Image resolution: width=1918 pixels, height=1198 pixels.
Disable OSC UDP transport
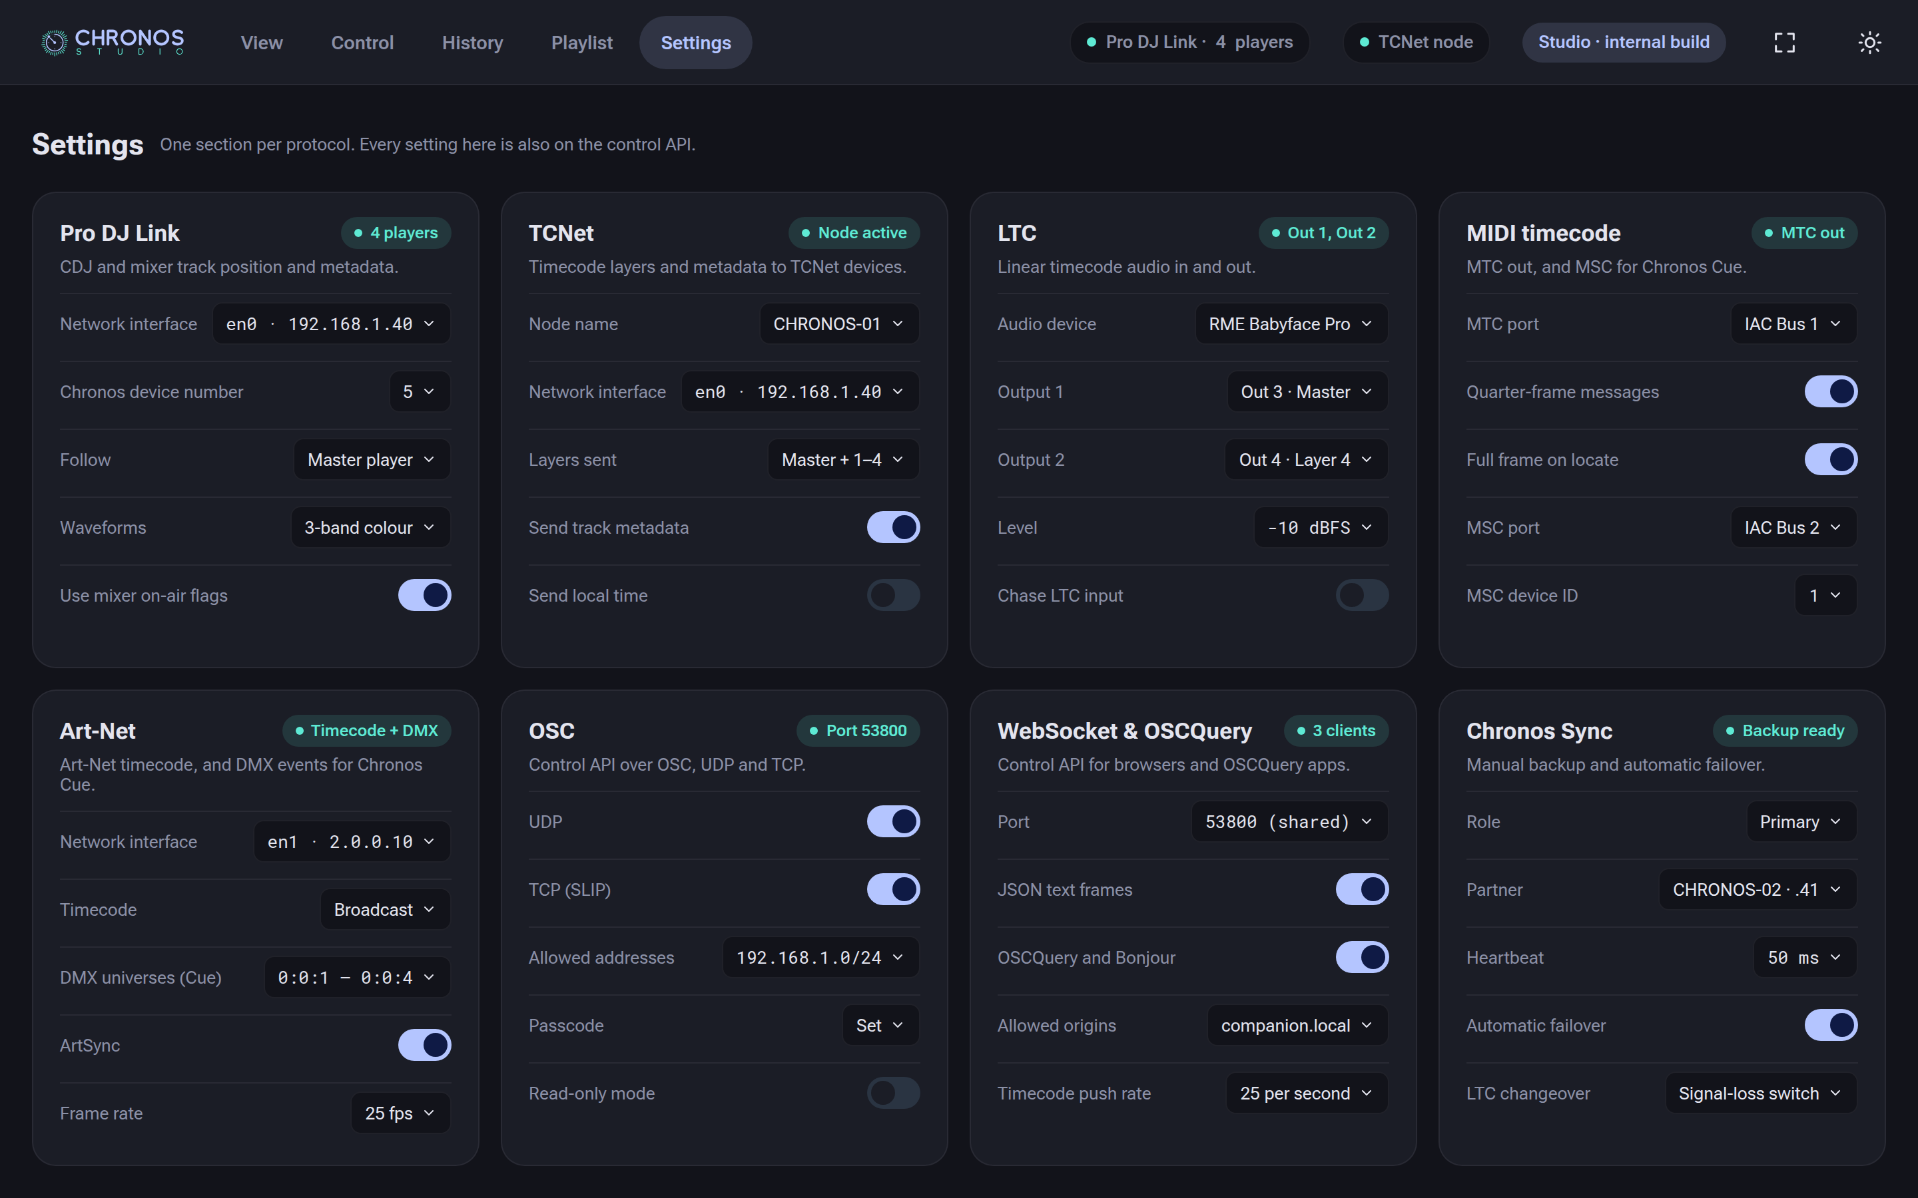[893, 822]
